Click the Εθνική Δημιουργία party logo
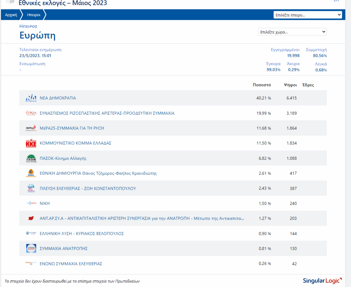 point(31,173)
